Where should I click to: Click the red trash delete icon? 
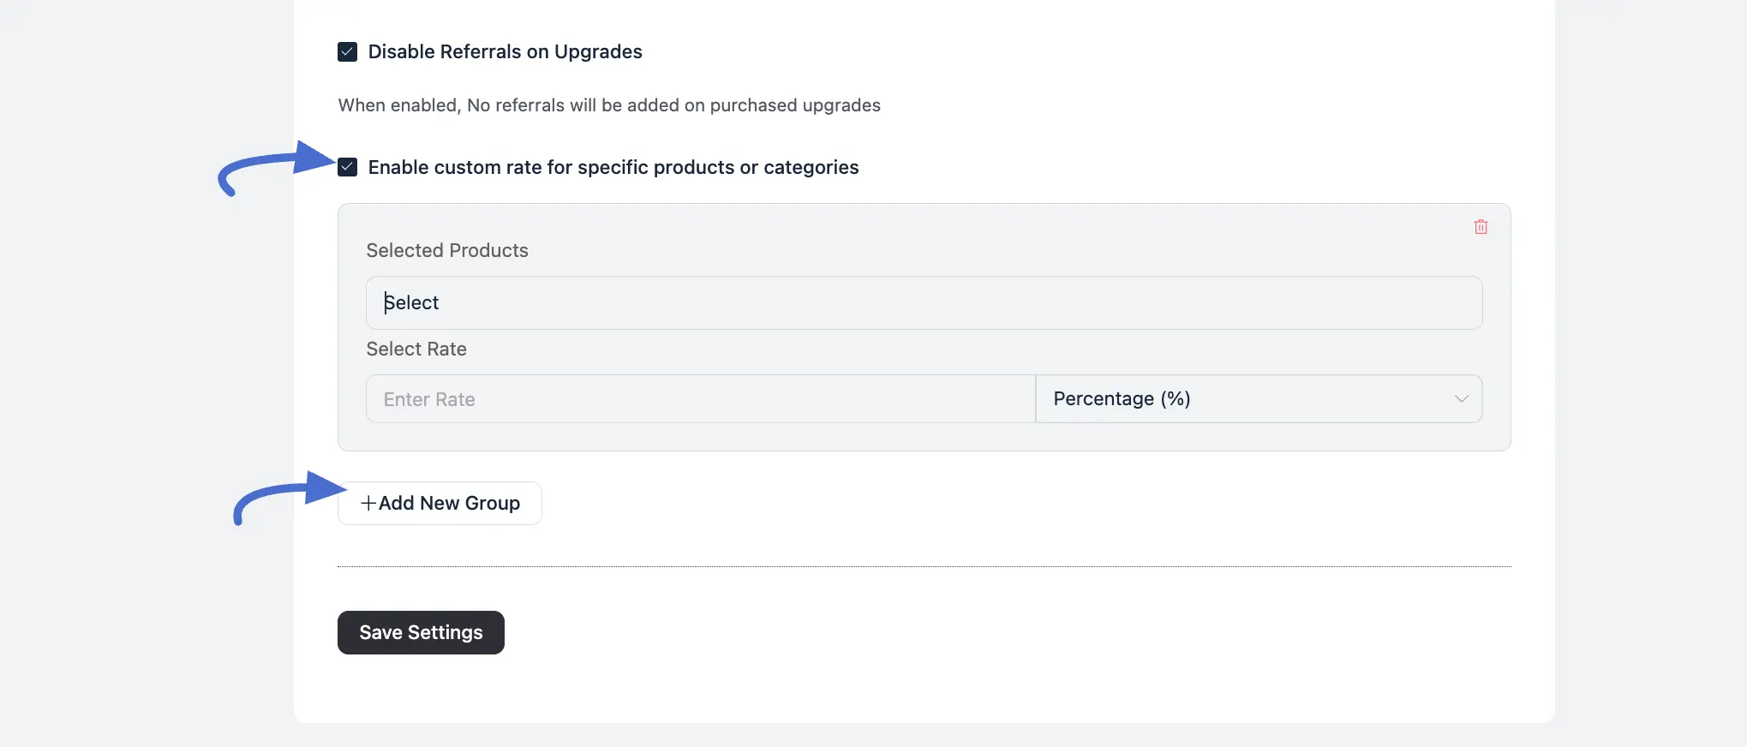(1481, 227)
